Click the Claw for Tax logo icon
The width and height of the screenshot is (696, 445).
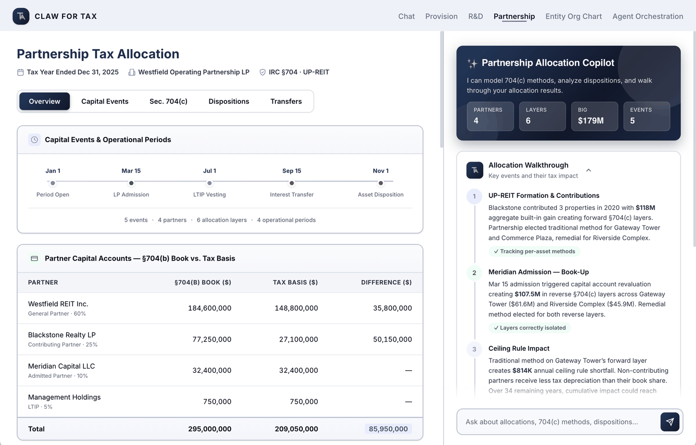(x=21, y=16)
